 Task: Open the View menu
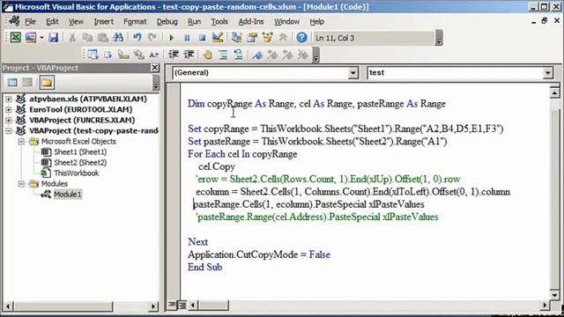pyautogui.click(x=76, y=21)
